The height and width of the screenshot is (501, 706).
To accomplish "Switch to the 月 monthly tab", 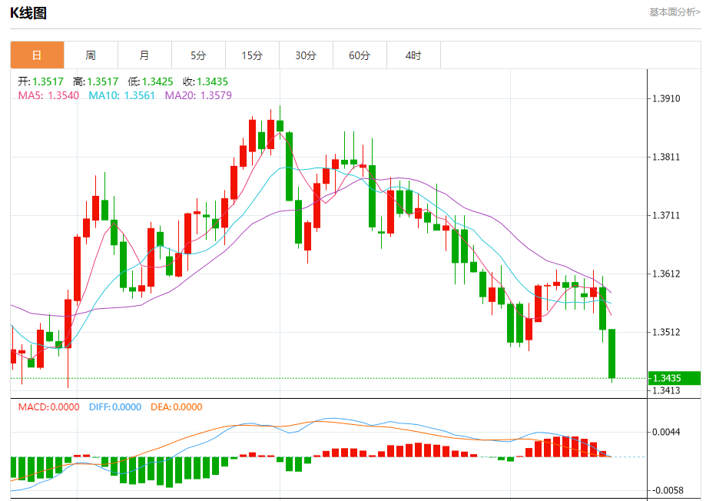I will 144,55.
